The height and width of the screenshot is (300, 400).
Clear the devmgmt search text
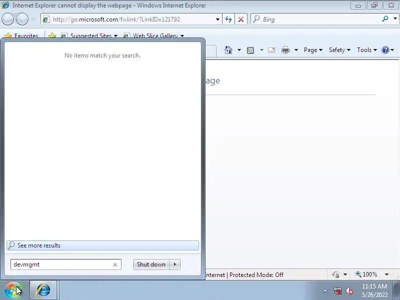click(x=115, y=265)
